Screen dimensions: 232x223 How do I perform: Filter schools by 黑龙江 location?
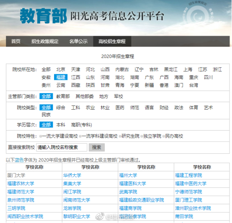pos(170,69)
